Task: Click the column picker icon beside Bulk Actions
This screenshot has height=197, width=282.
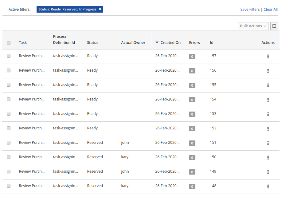Action: [274, 26]
